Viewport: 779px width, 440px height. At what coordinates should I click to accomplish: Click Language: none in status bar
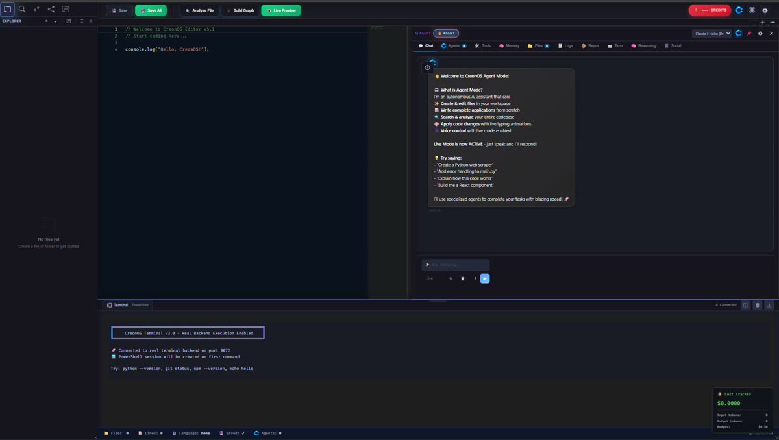[x=192, y=433]
